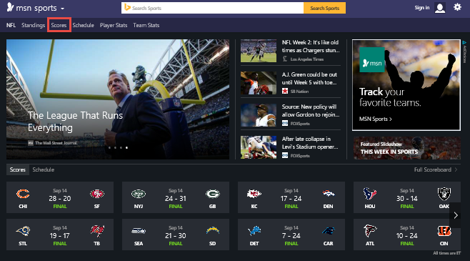Open the Seattle Seahawks logo

(139, 231)
